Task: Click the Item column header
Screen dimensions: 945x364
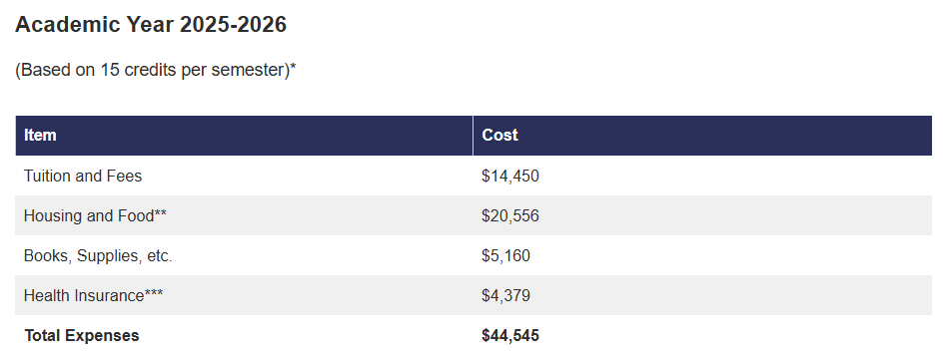Action: pos(40,135)
